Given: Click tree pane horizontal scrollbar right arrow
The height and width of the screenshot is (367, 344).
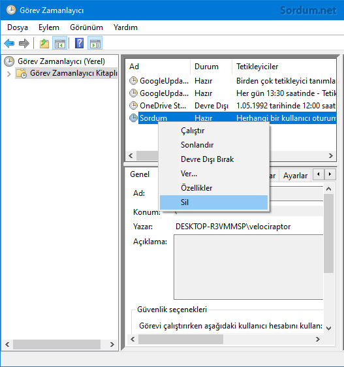Looking at the screenshot, I should coord(112,345).
